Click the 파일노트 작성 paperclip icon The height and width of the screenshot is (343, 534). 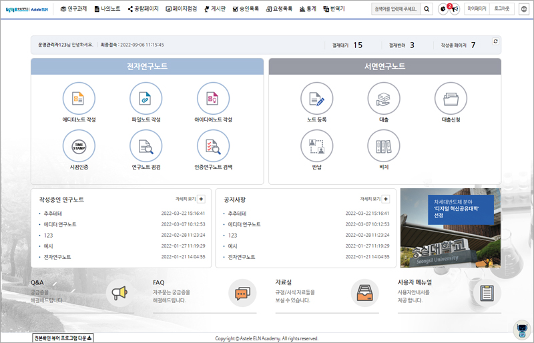click(146, 99)
